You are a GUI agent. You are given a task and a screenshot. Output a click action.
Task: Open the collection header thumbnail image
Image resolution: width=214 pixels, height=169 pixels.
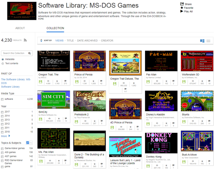click(x=22, y=11)
